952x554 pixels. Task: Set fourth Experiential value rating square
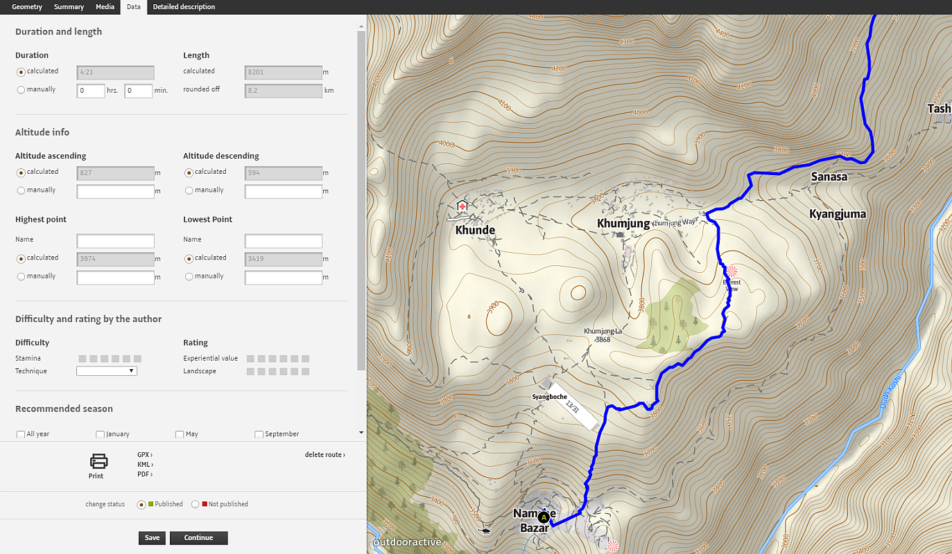coord(284,359)
